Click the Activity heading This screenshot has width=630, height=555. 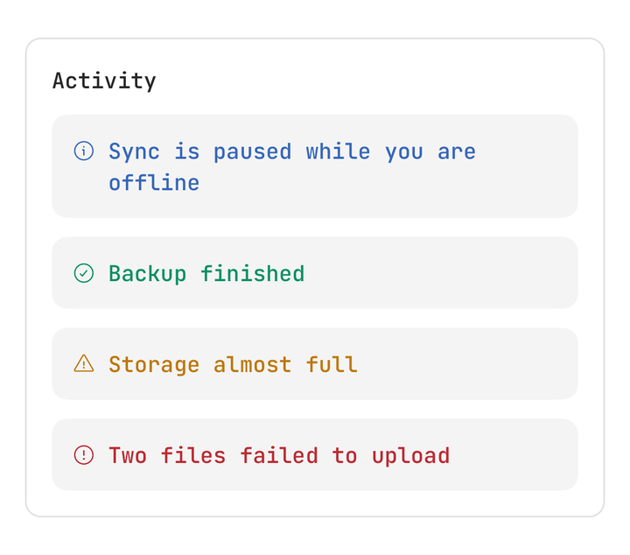pyautogui.click(x=104, y=81)
